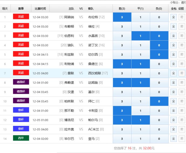Set 胆 on the 利物浦 vs 桑德兰 row
Screen dimensions: 186x153
(182, 64)
